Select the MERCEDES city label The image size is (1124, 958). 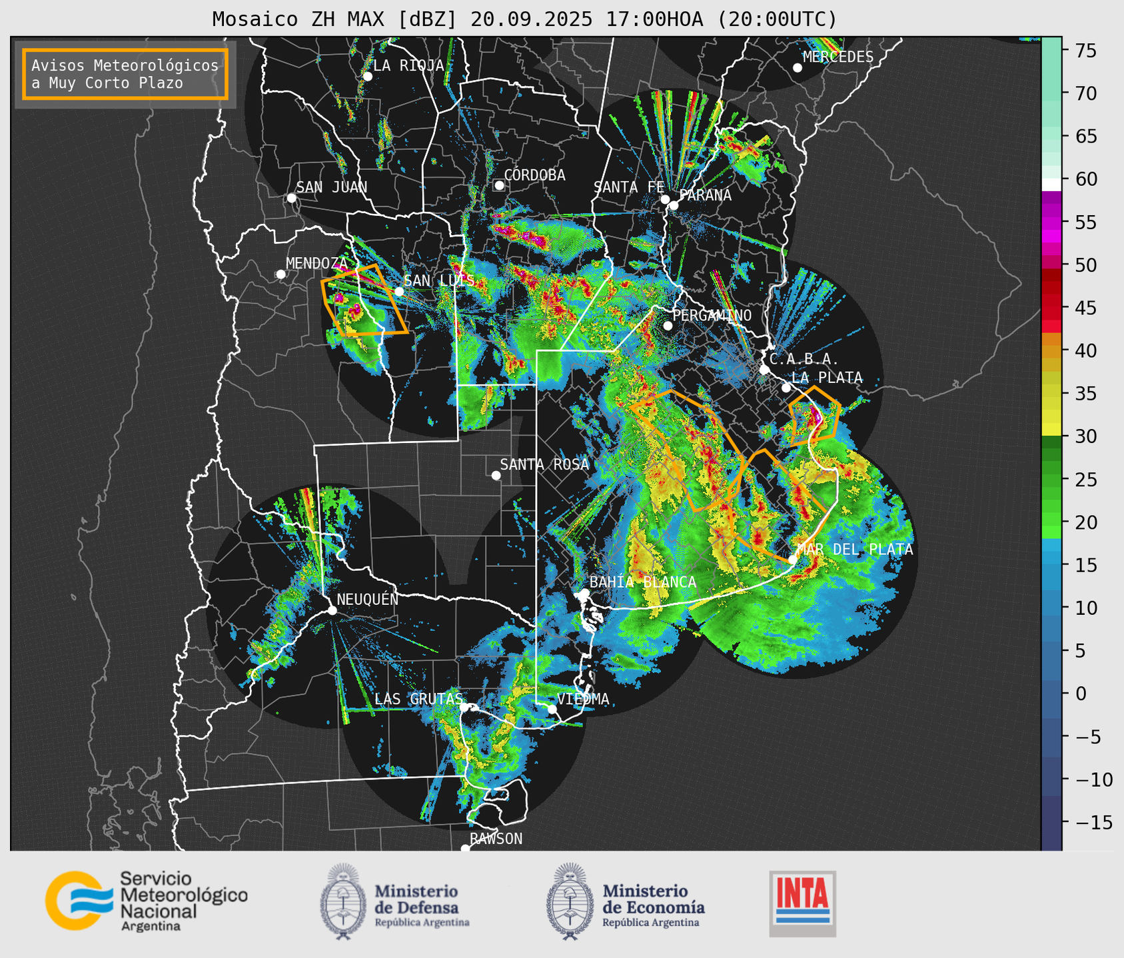[838, 57]
